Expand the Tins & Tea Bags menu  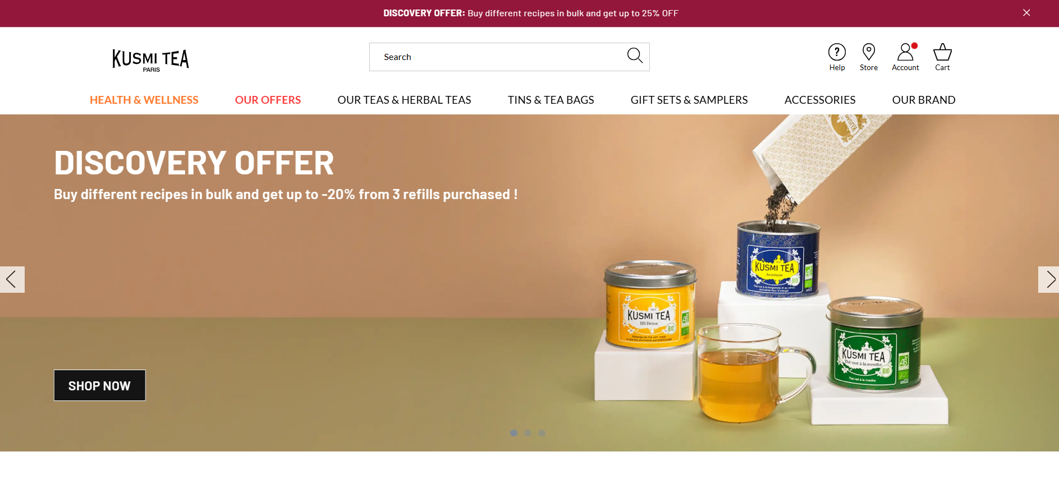[x=551, y=100]
